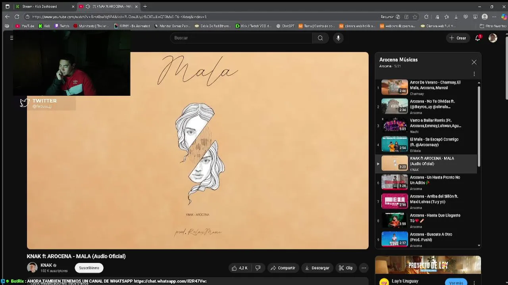
Task: Open the YouTube account avatar menu
Action: point(493,38)
